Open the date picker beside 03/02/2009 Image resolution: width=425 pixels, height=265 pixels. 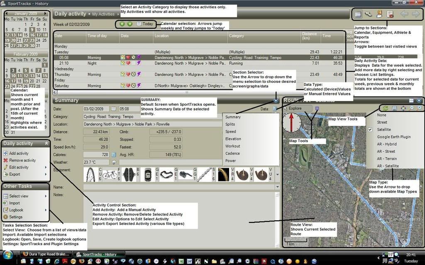pos(114,109)
